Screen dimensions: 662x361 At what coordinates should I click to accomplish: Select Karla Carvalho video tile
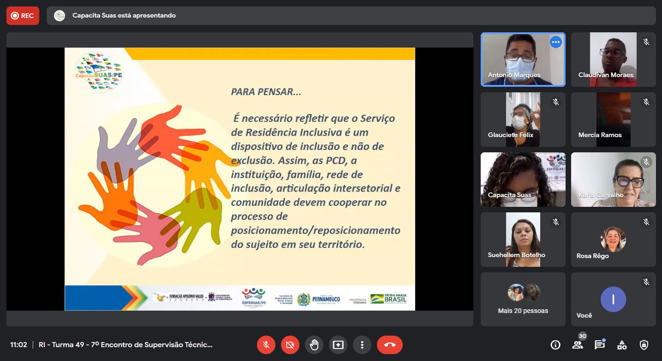point(613,180)
